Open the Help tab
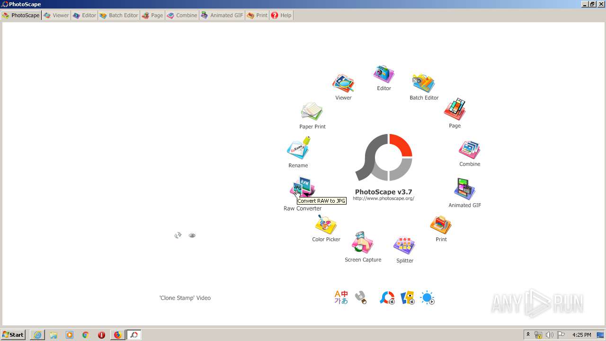The height and width of the screenshot is (341, 606). point(281,15)
